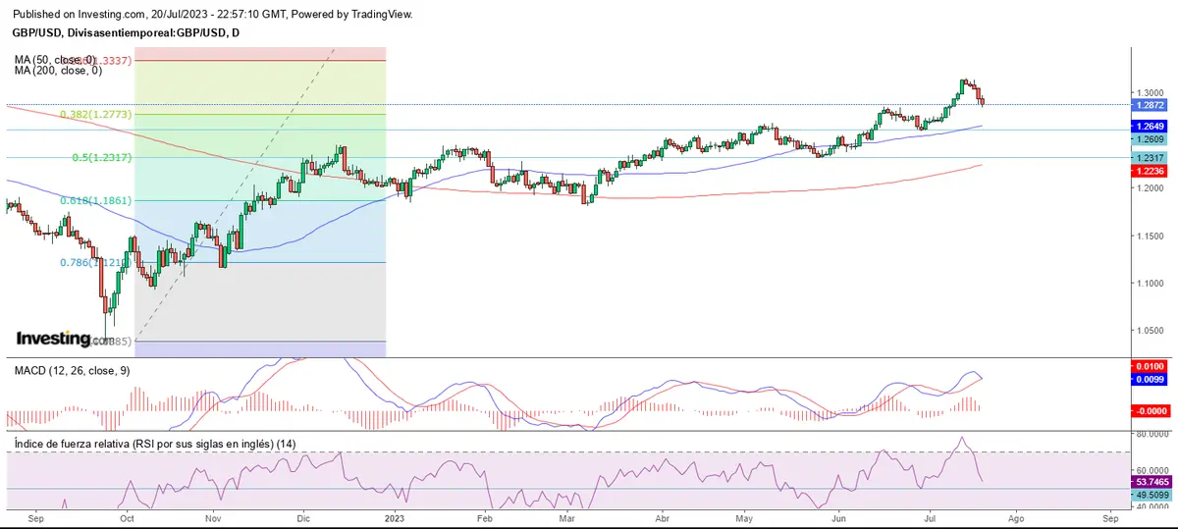Screen dimensions: 1178x529
Task: Click the red 0.0100 MACD value tag
Action: [x=1150, y=366]
